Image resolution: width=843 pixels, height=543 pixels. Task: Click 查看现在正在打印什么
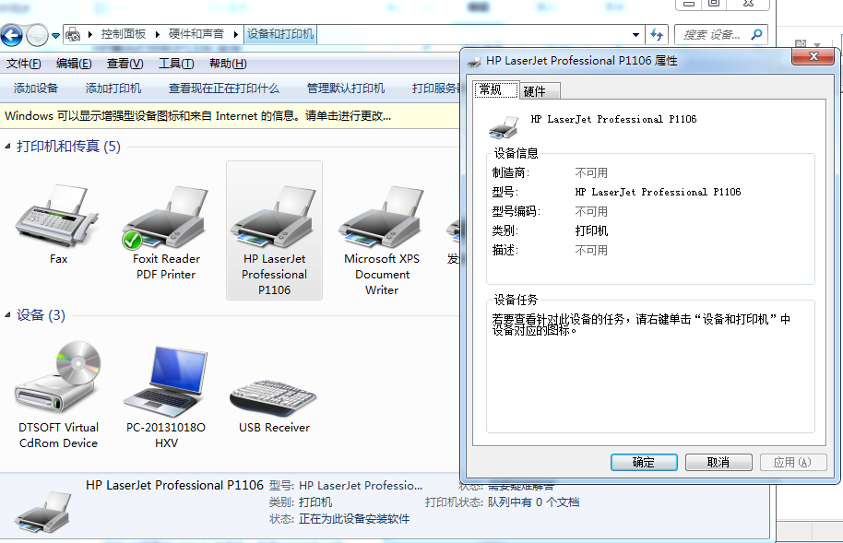(x=224, y=89)
